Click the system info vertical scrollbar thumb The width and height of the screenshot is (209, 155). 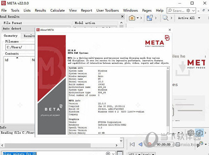point(168,98)
